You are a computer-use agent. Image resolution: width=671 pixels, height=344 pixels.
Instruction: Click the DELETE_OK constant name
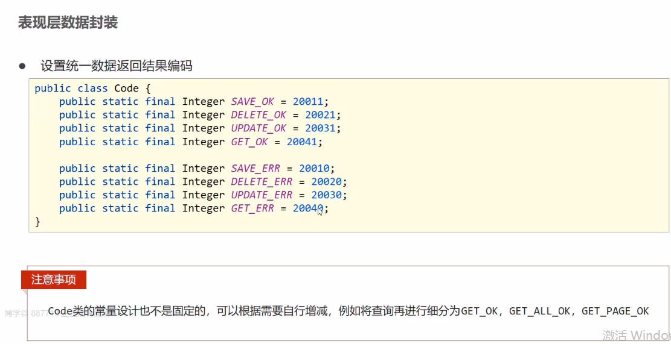point(258,115)
